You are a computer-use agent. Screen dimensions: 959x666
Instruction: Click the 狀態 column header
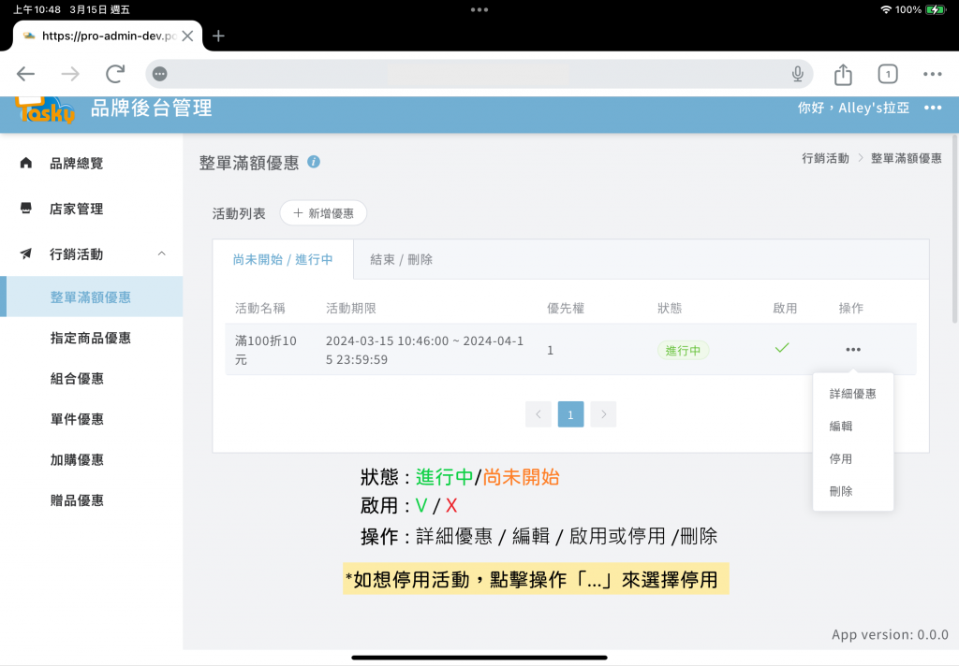click(x=669, y=308)
